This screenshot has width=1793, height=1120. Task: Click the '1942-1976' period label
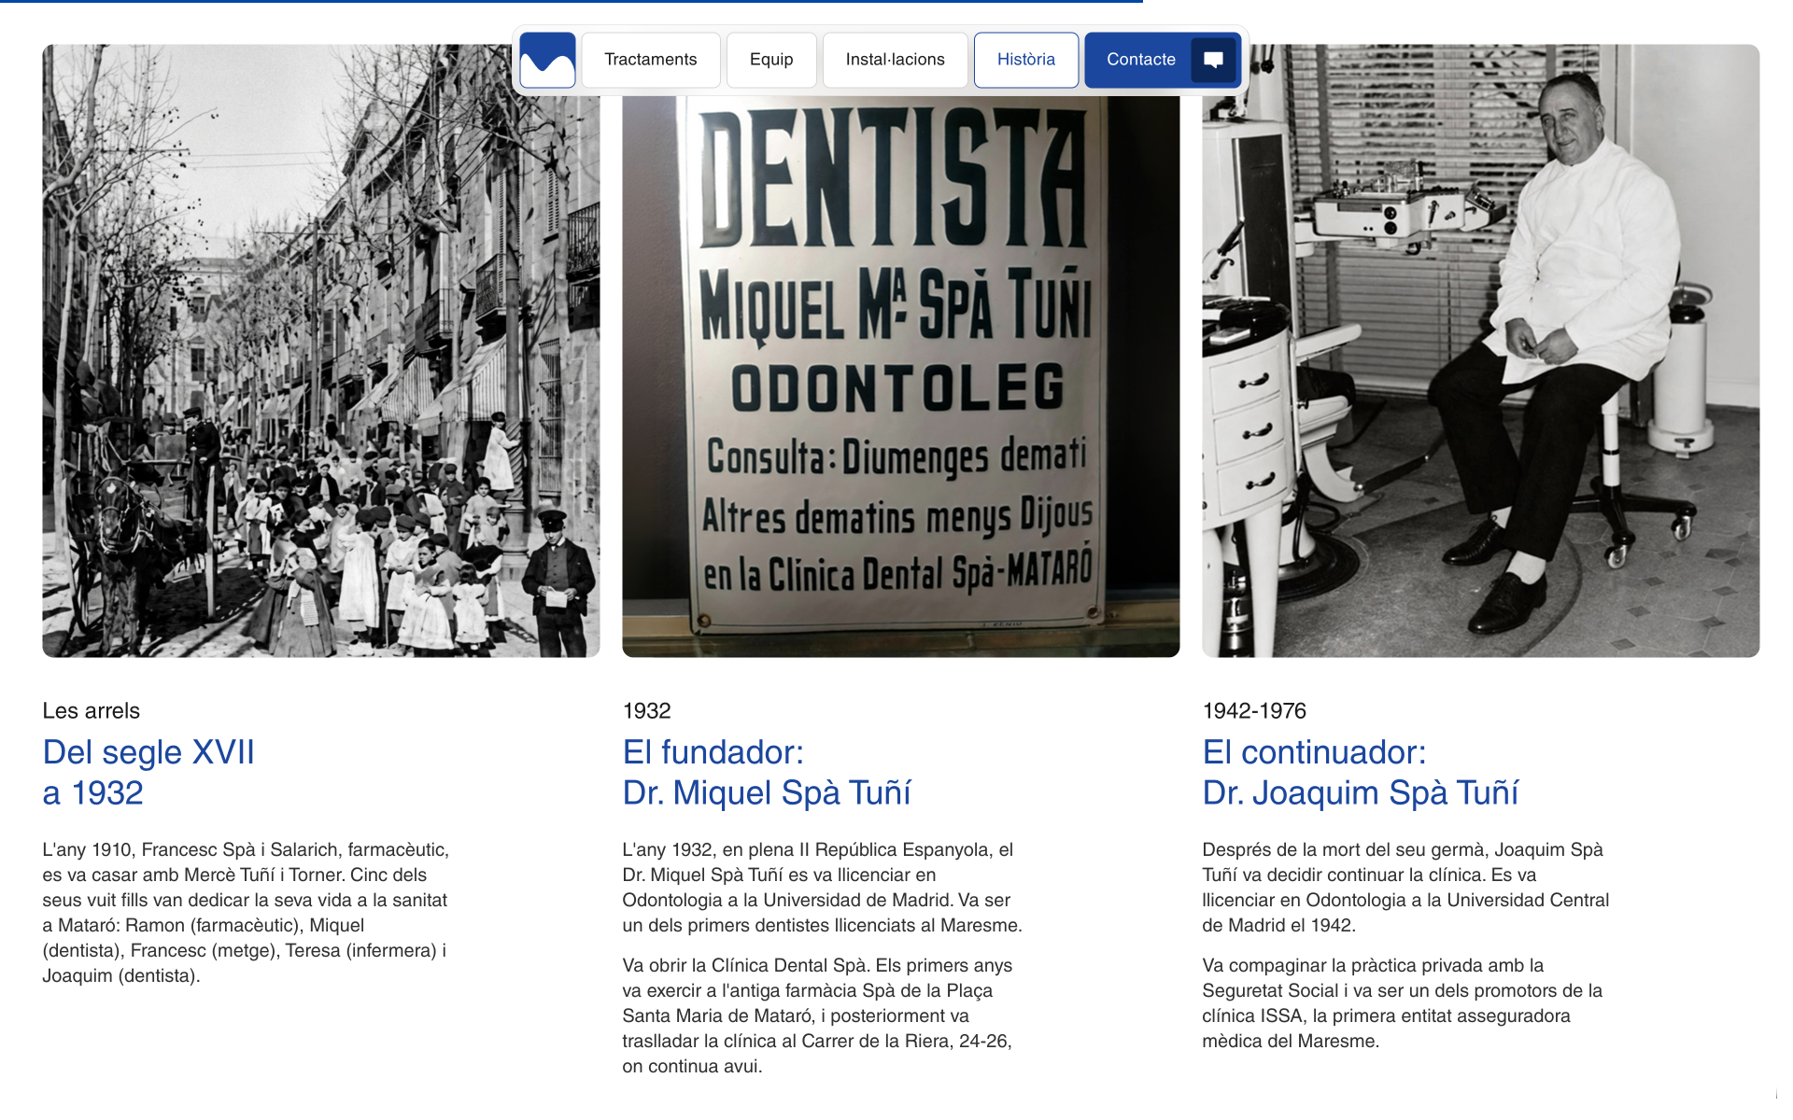(x=1254, y=710)
